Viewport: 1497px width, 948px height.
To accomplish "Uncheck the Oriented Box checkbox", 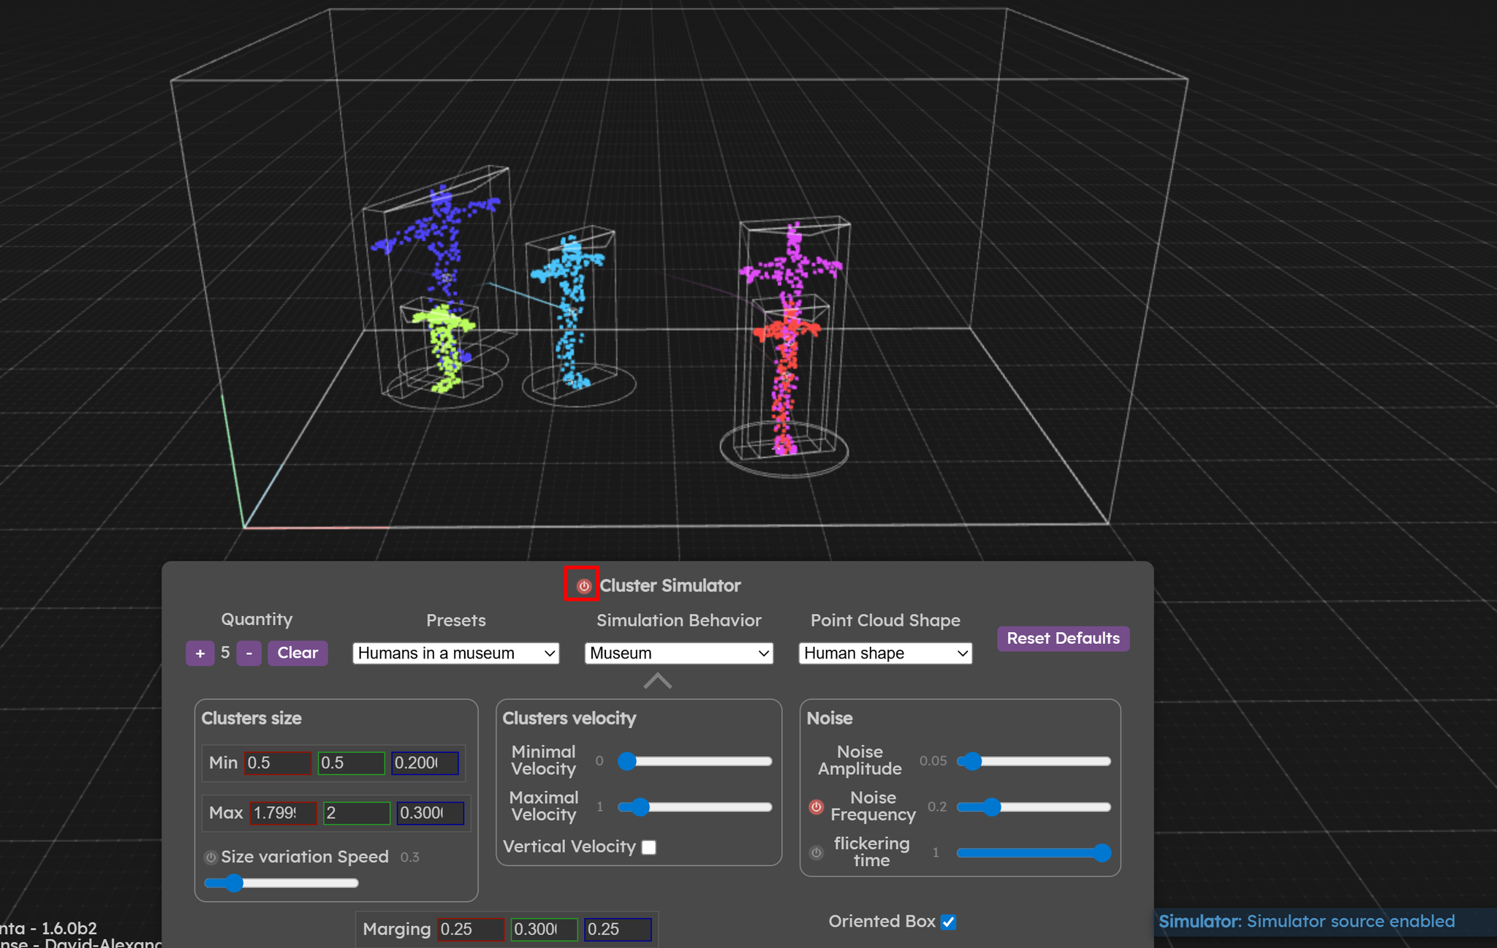I will point(948,922).
